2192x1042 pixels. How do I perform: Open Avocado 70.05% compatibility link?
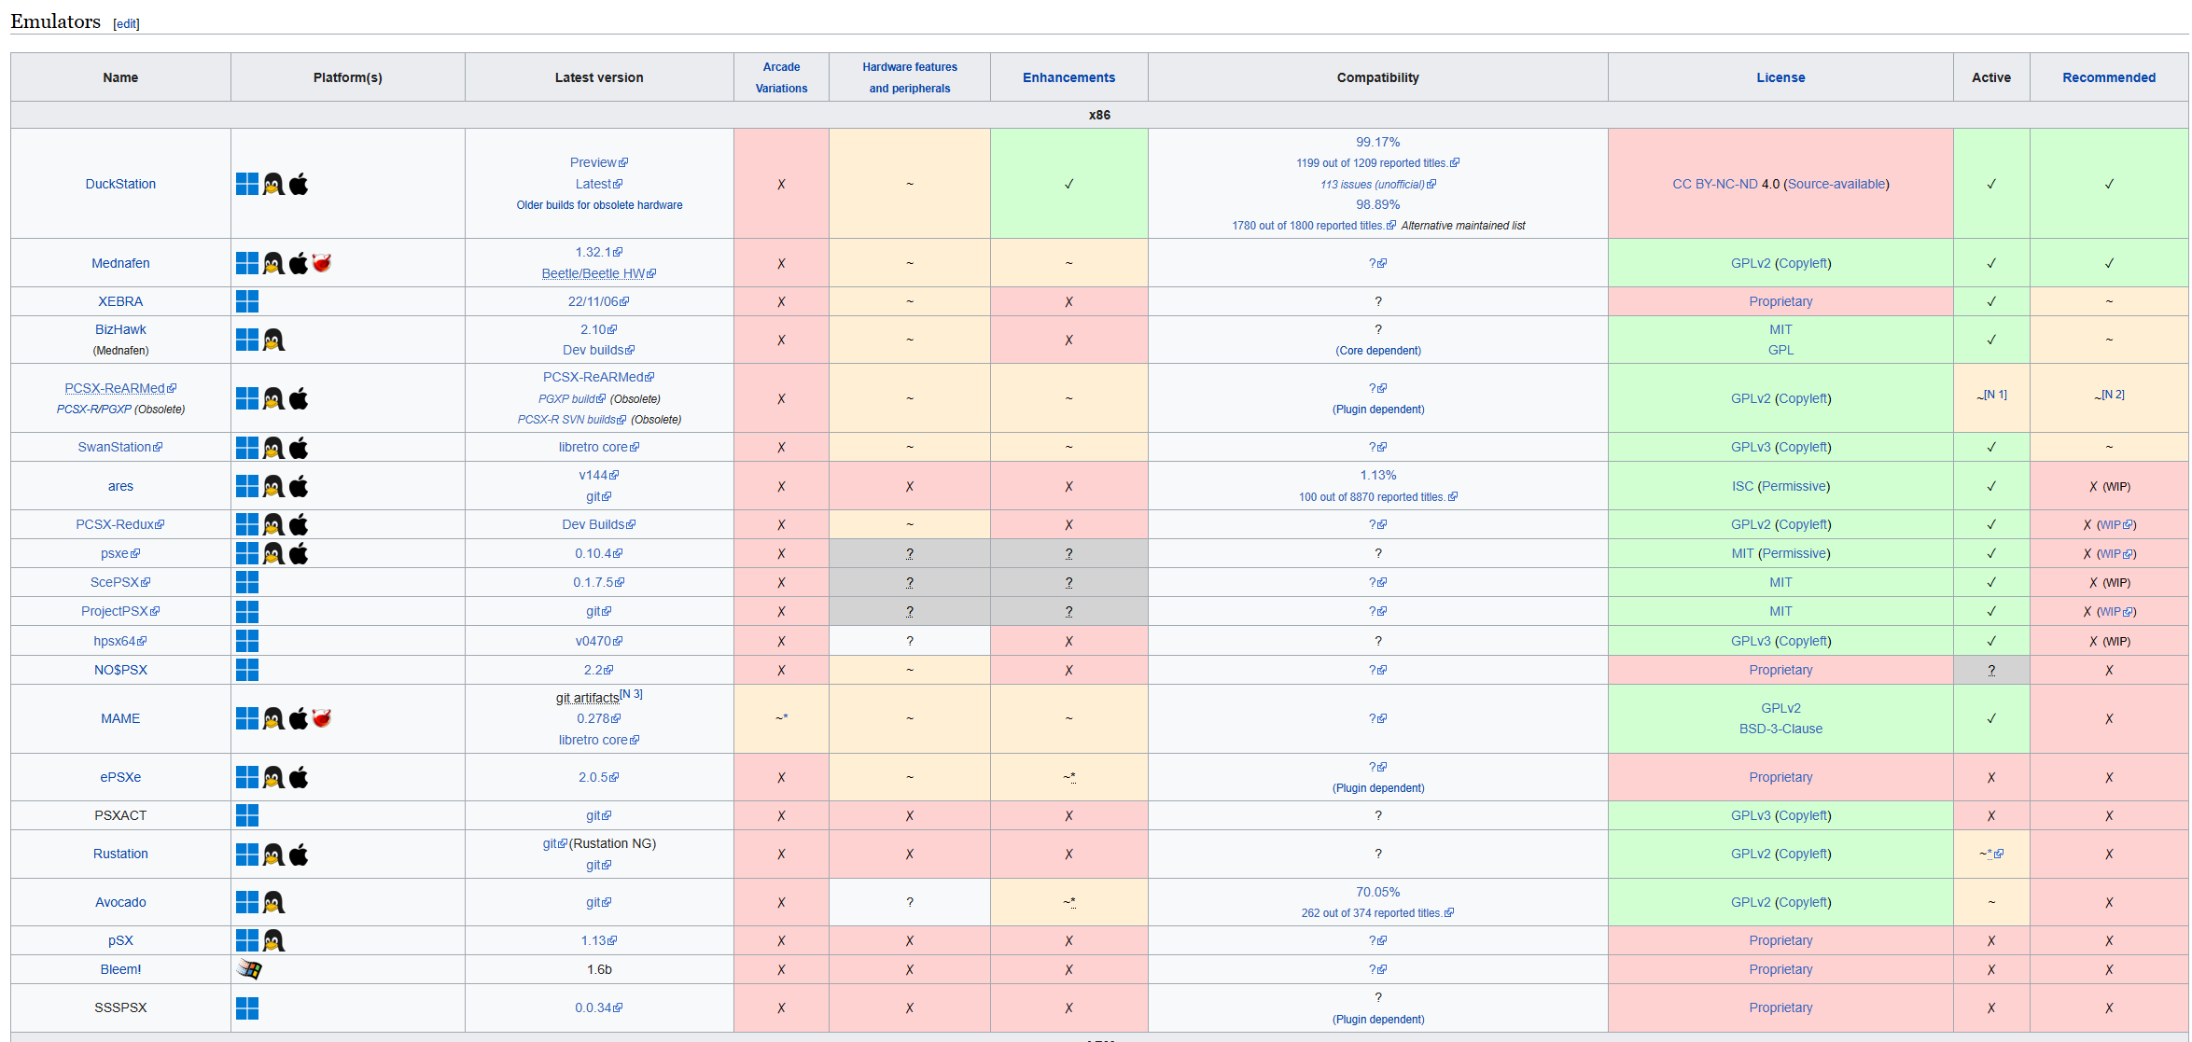pyautogui.click(x=1377, y=892)
